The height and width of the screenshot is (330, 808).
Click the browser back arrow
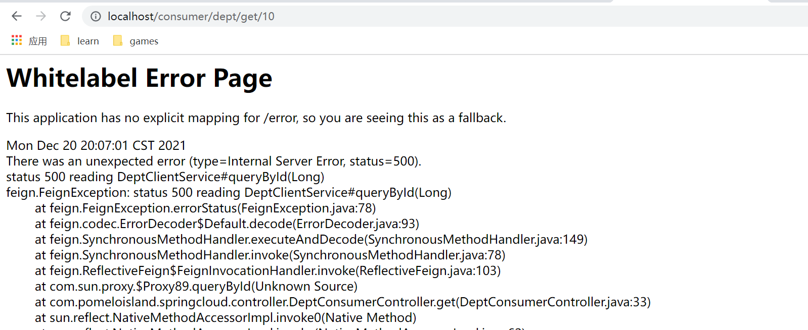point(17,16)
